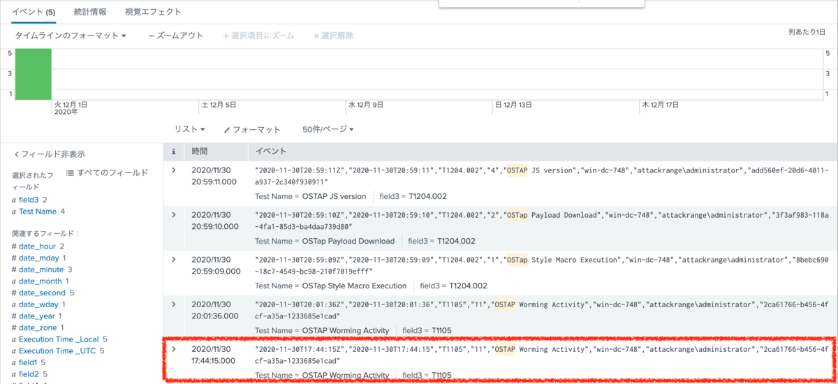Open タイムラインのフォーマット dropdown
The height and width of the screenshot is (384, 838).
(71, 36)
